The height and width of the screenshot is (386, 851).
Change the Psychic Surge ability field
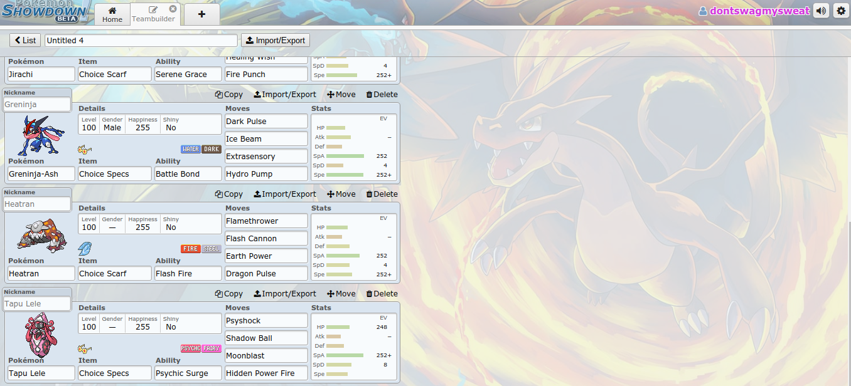(x=188, y=373)
